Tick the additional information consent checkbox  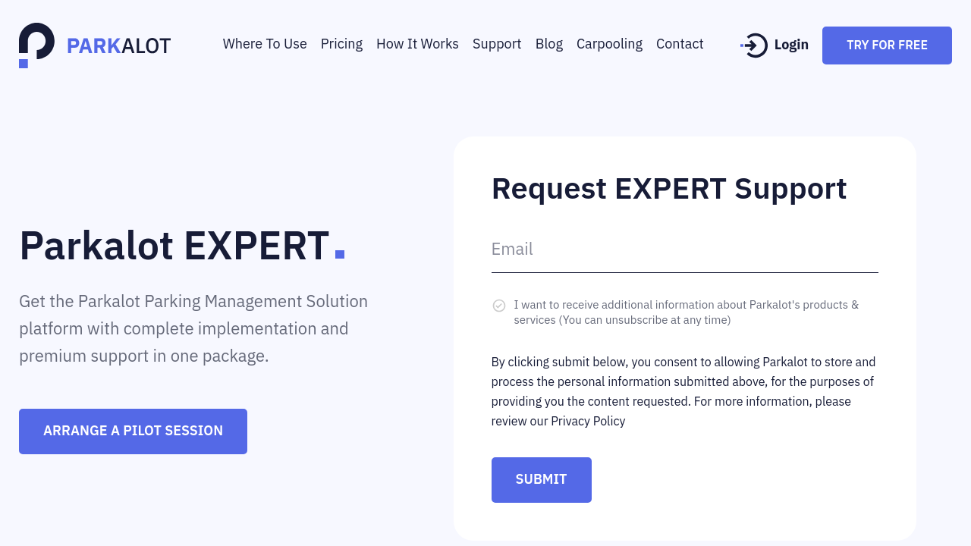tap(499, 306)
